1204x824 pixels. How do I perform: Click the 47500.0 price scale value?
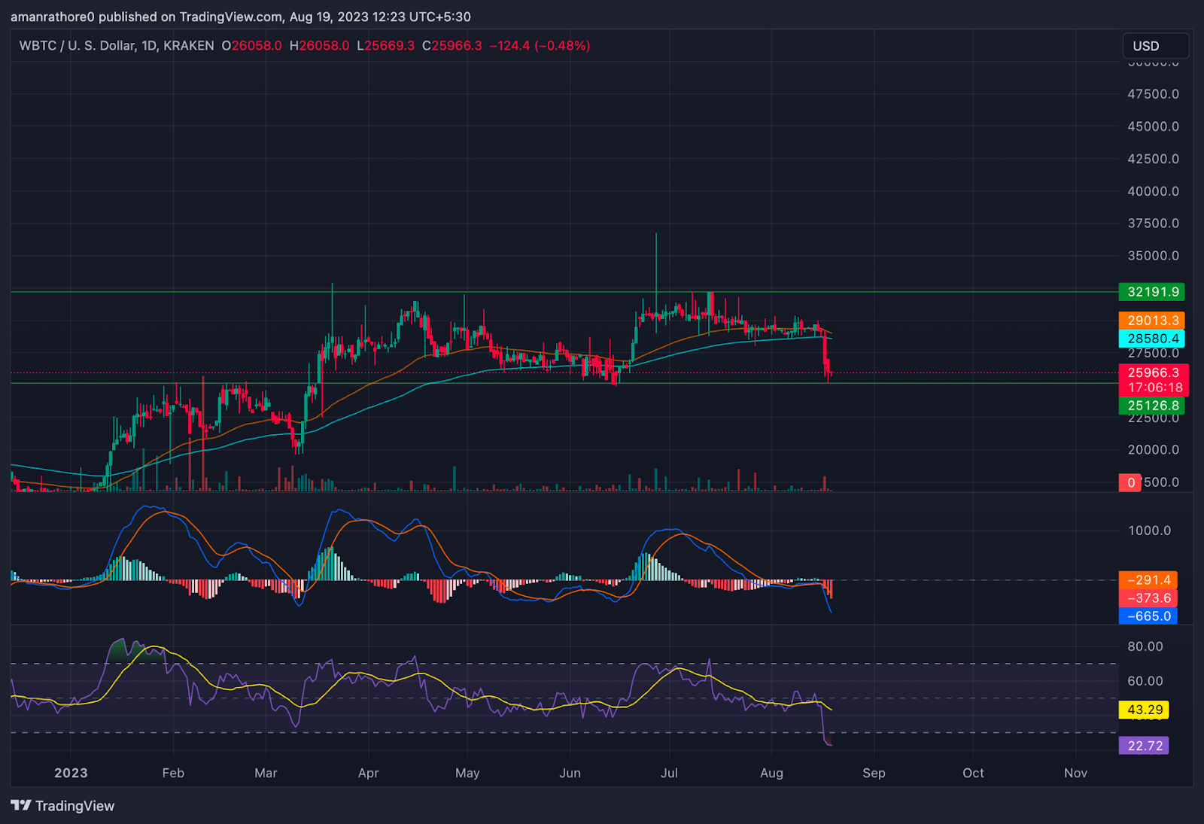click(x=1153, y=94)
